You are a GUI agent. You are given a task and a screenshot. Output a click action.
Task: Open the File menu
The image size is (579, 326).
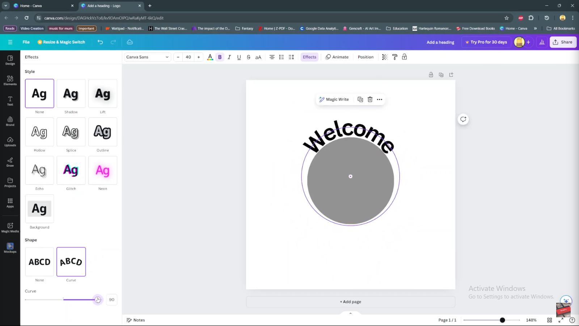coord(26,42)
